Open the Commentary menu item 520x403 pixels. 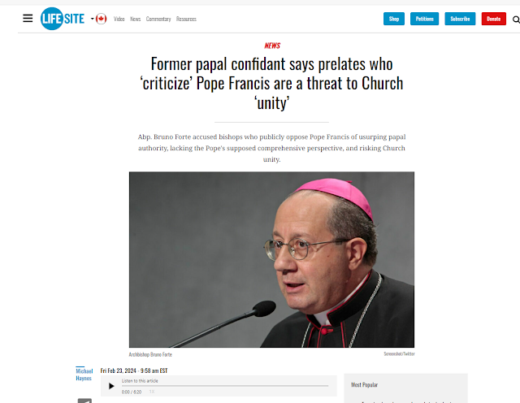coord(158,19)
